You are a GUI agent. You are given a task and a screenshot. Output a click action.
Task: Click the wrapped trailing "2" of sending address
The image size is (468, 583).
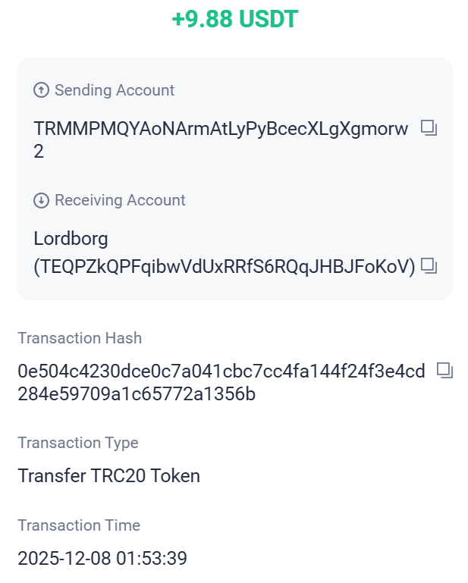pos(39,152)
